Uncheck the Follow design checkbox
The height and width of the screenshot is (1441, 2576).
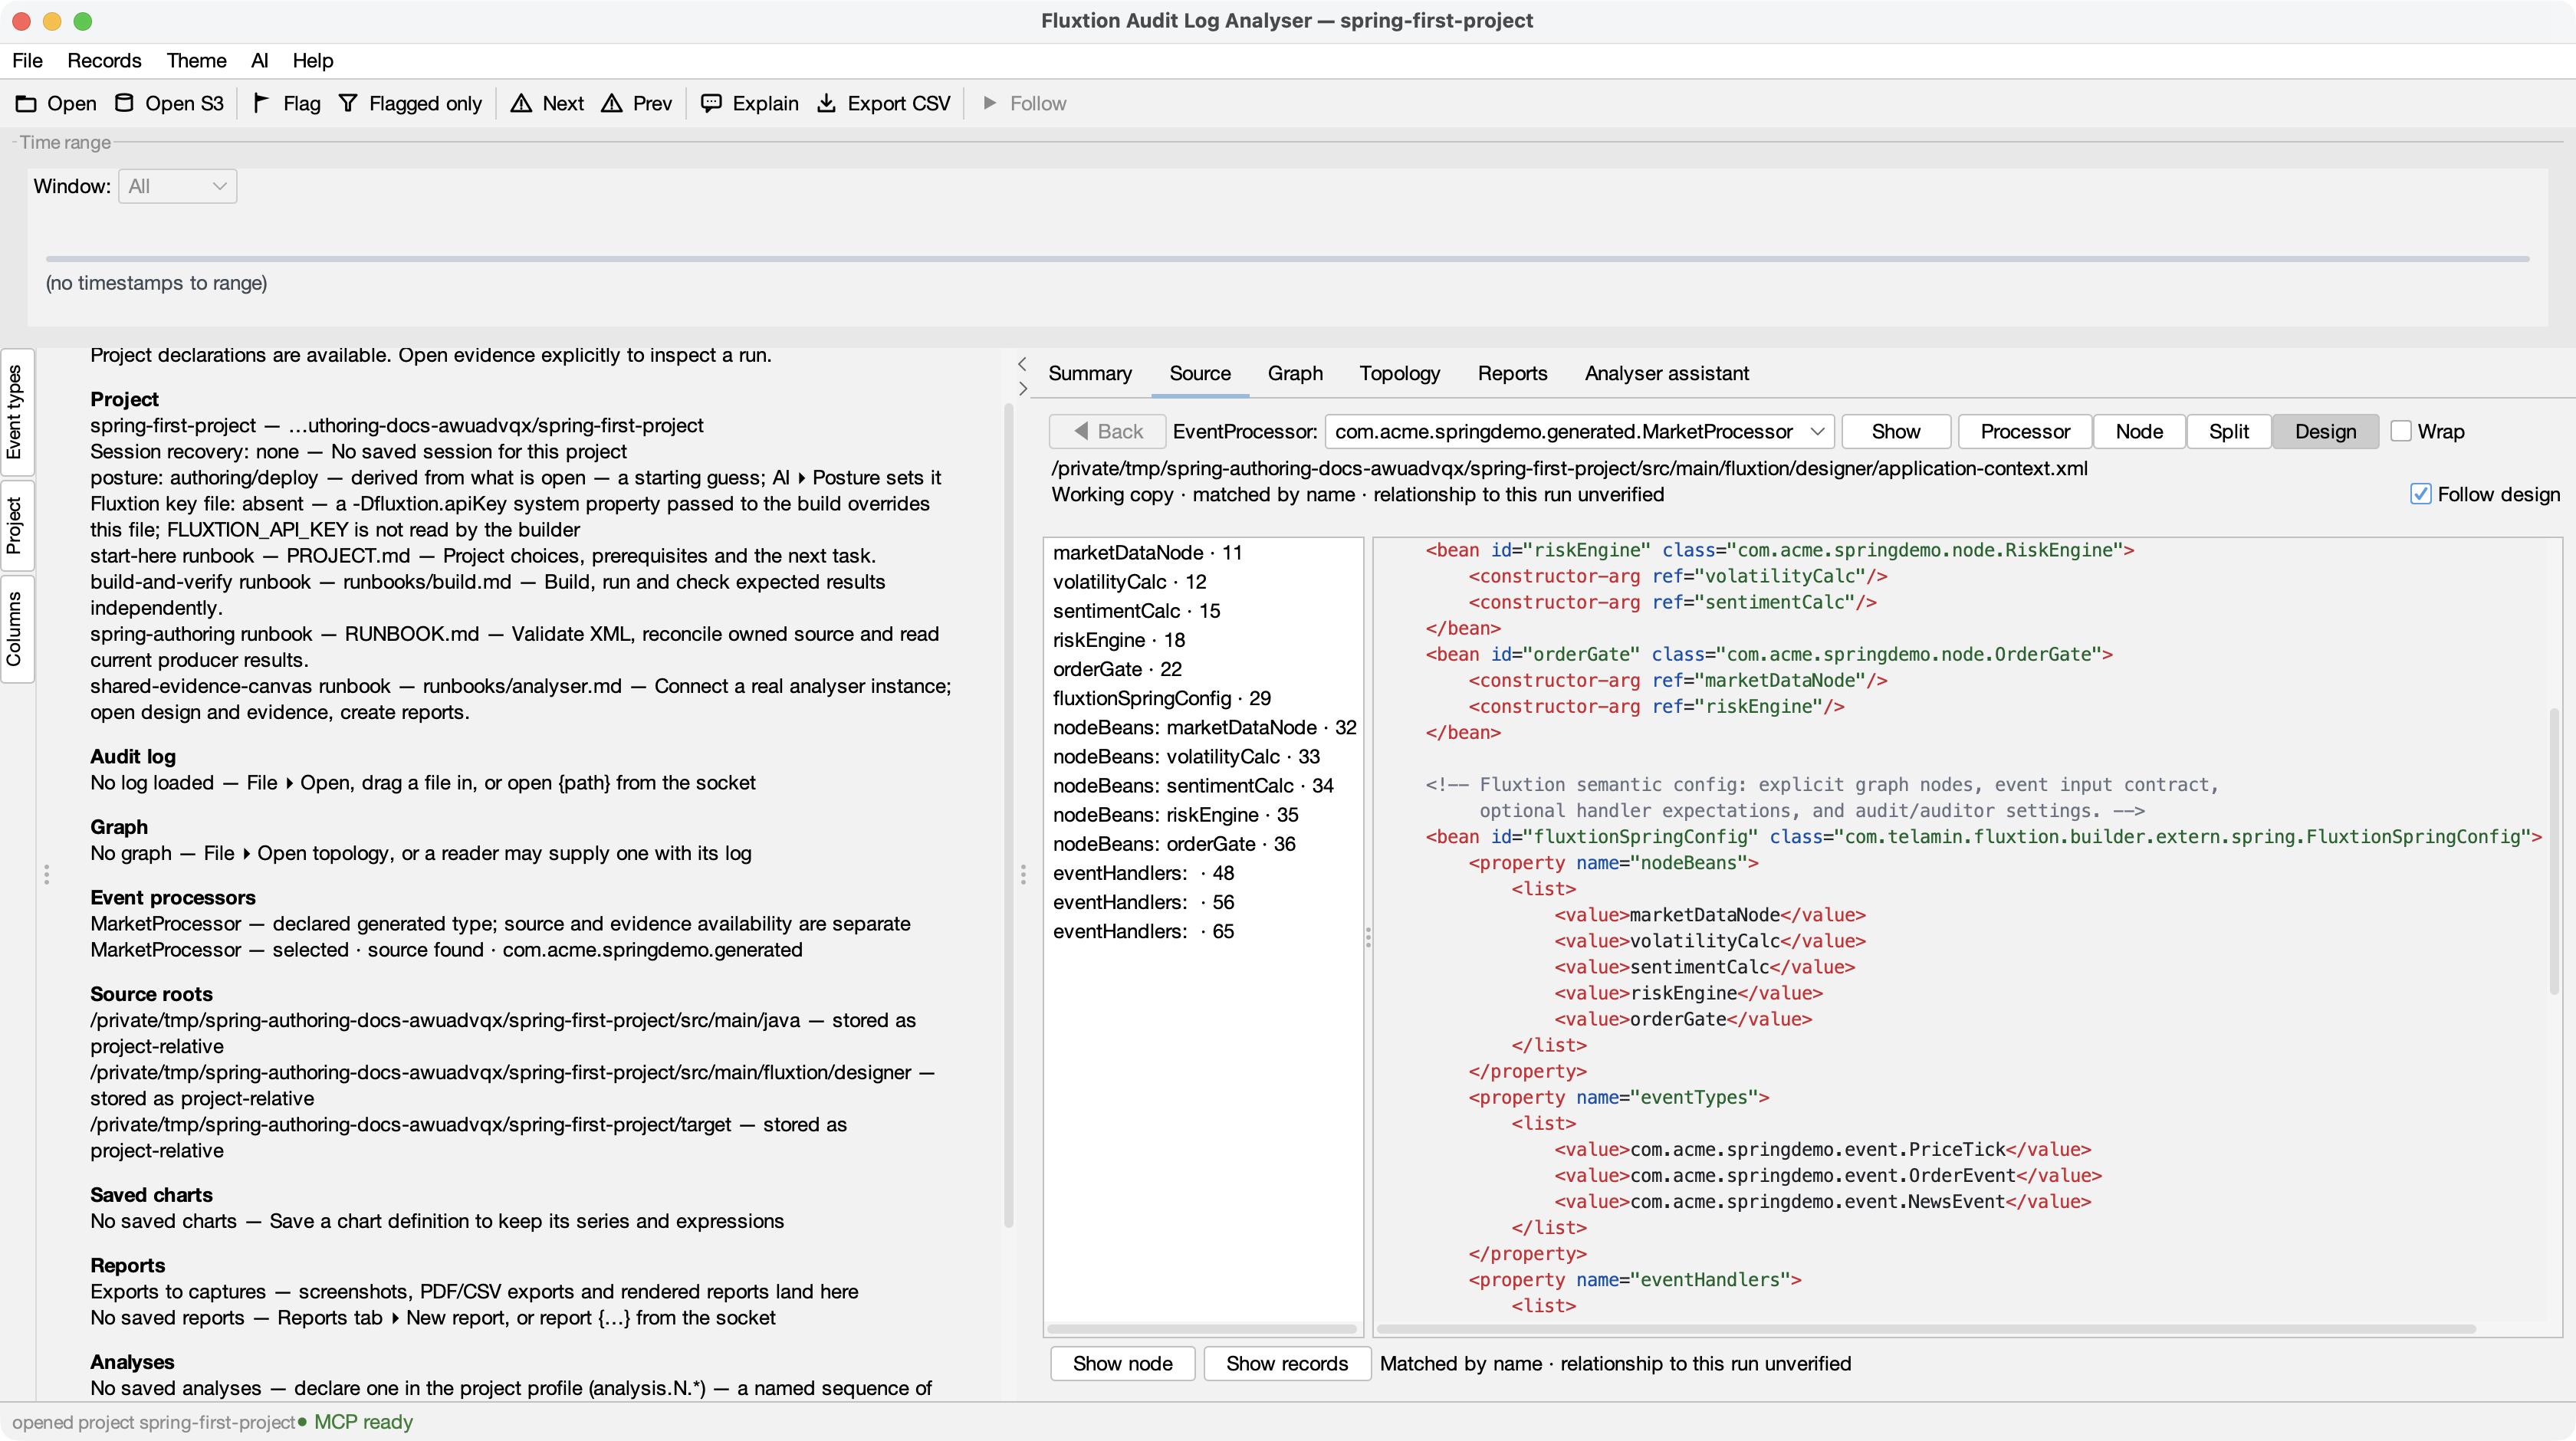click(x=2420, y=494)
